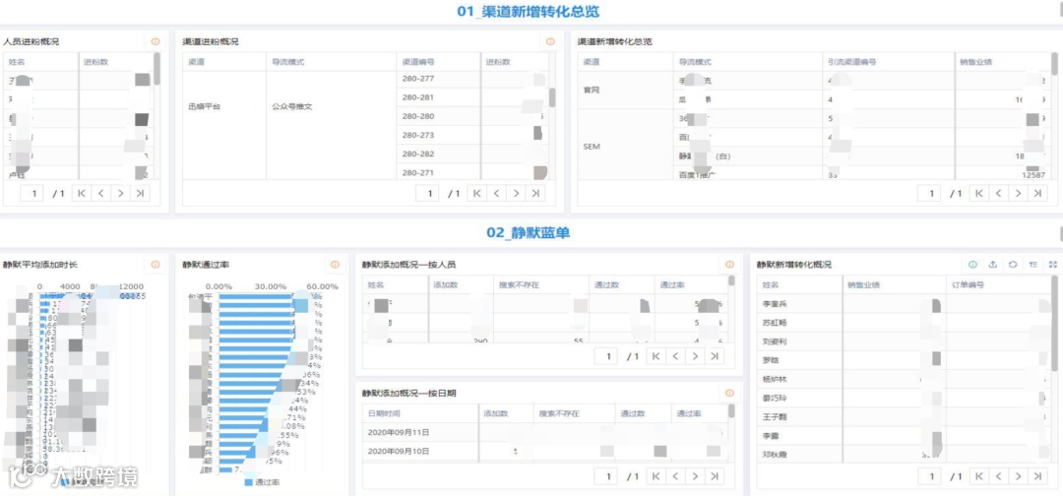Go to last page in 渠道进粉概况 table

[x=535, y=193]
